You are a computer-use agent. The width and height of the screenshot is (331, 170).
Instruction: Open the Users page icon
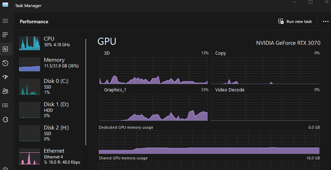point(5,91)
